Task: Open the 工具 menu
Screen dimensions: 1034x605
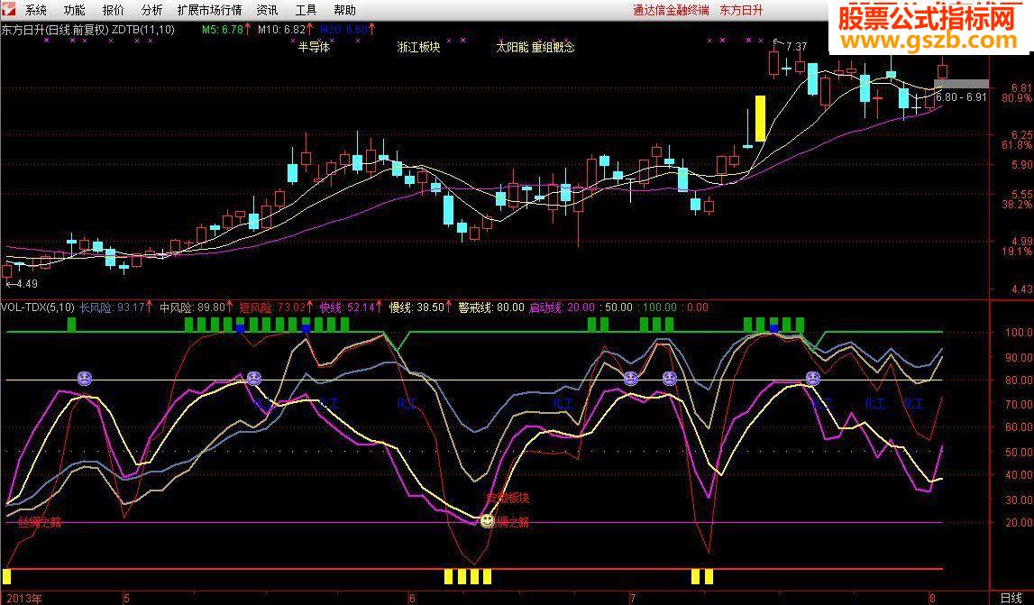Action: pos(306,10)
